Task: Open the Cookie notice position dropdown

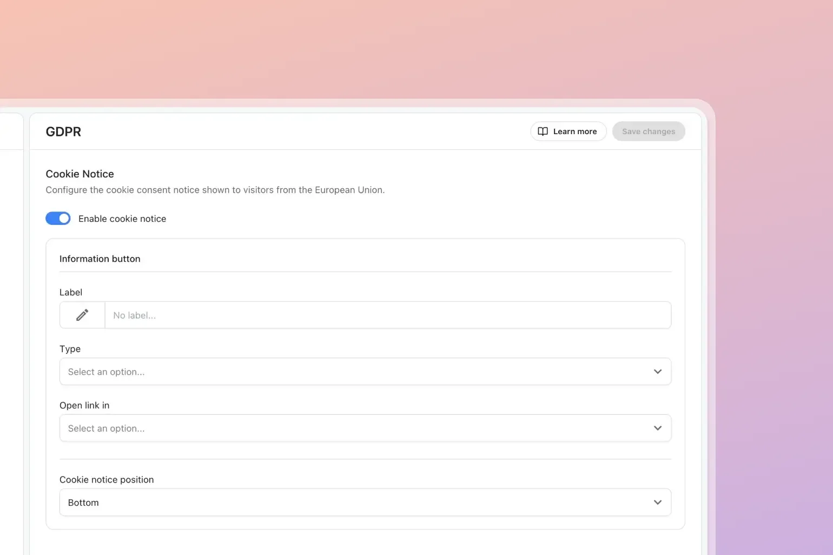Action: [x=365, y=503]
